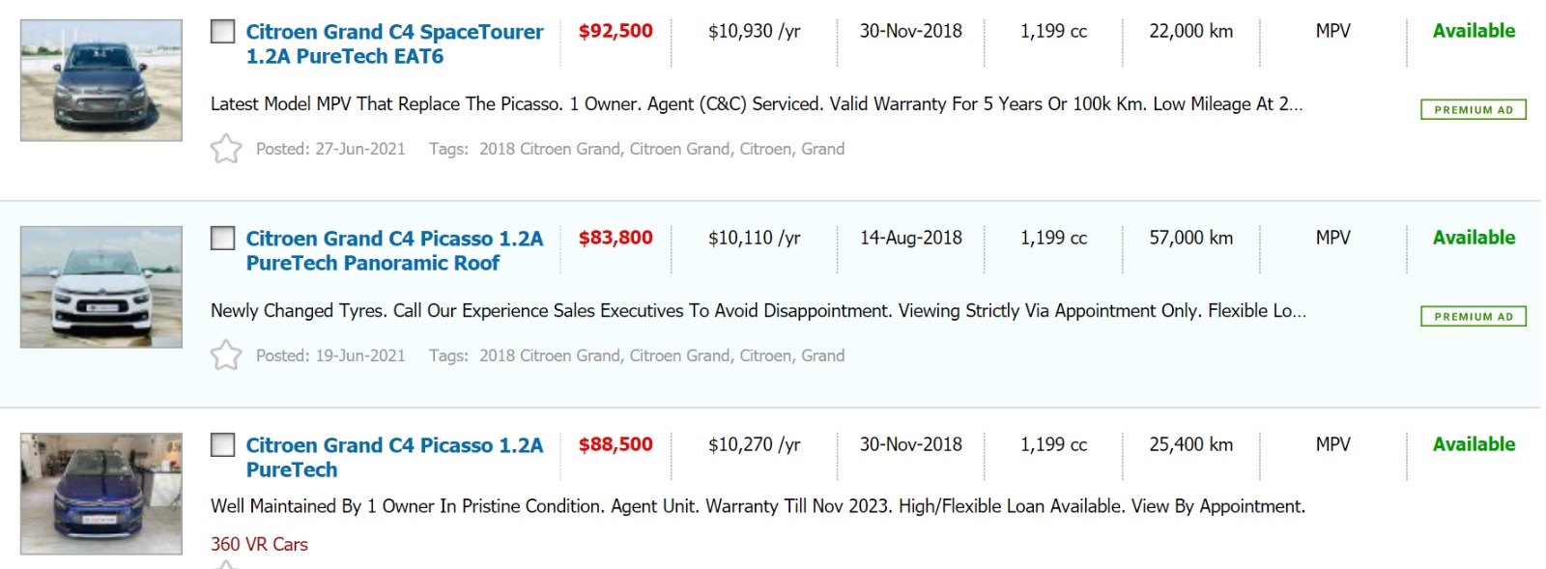This screenshot has height=569, width=1546.
Task: Check the $88,500 Grand C4 Picasso checkbox
Action: pos(223,444)
